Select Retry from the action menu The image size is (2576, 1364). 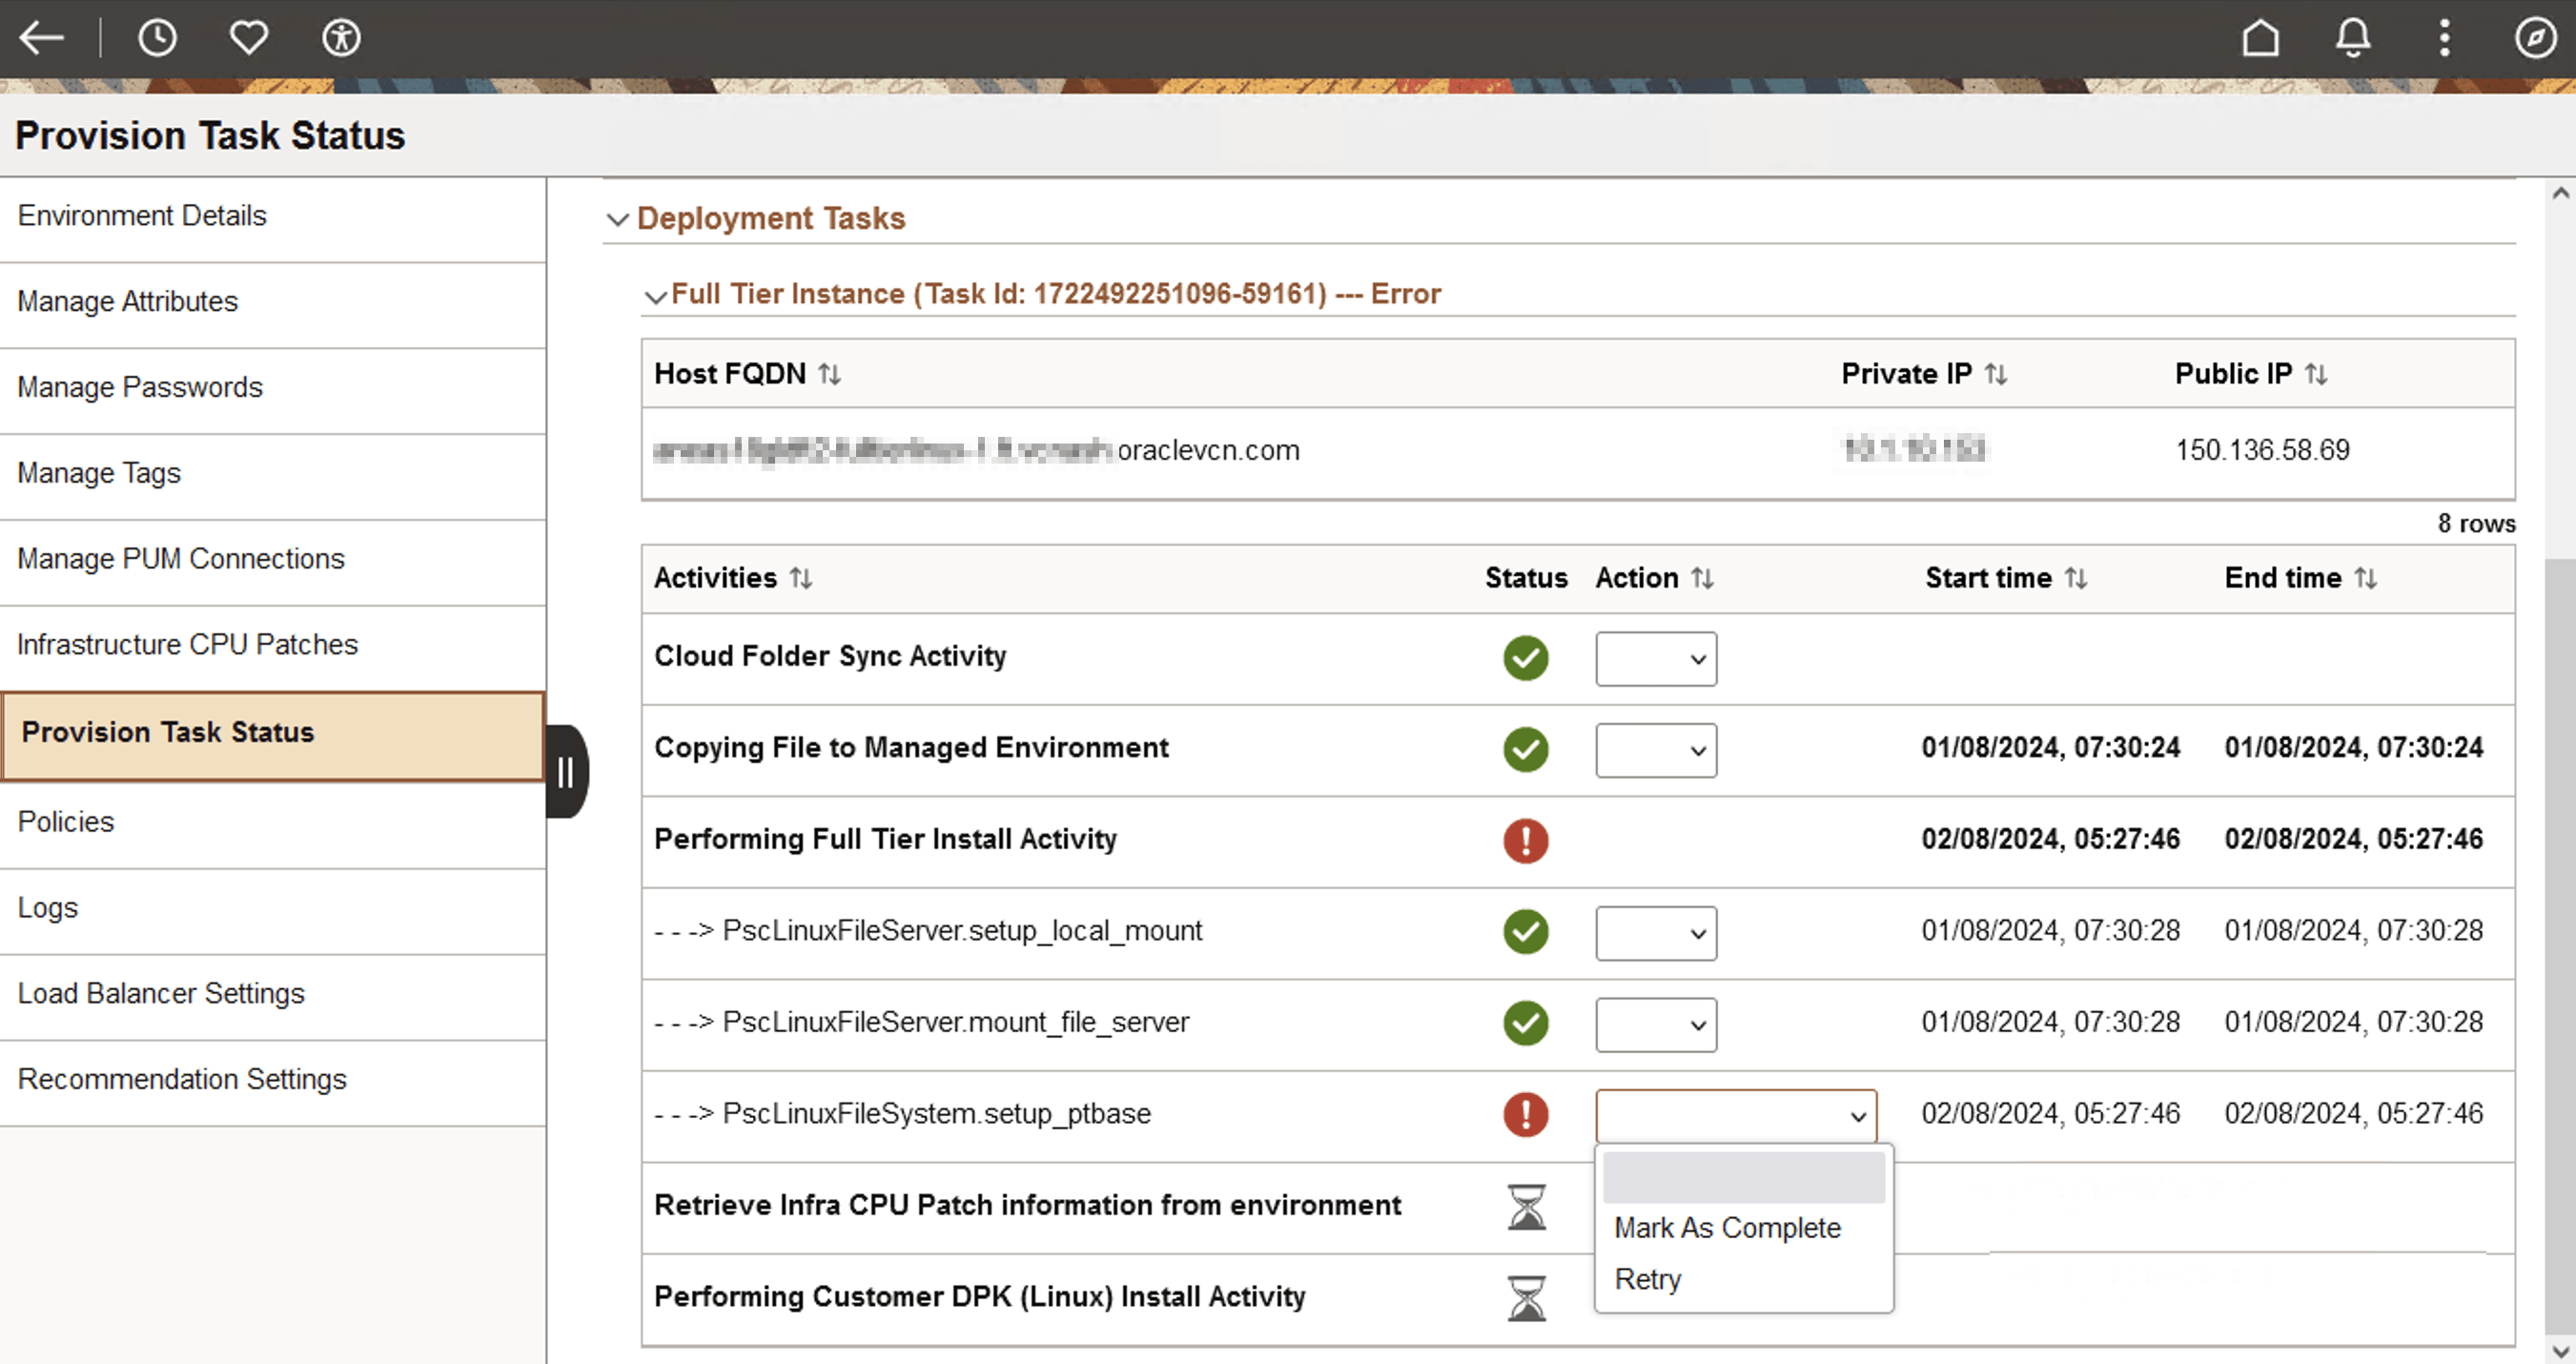(1647, 1279)
